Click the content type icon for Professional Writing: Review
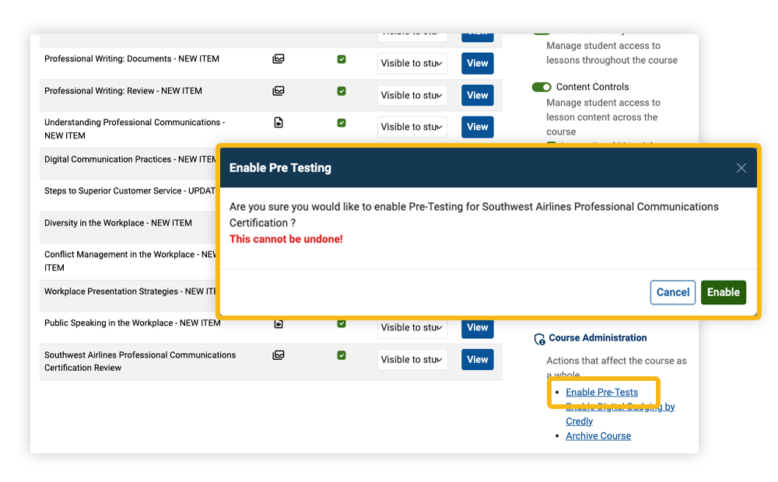This screenshot has height=482, width=778. point(278,91)
